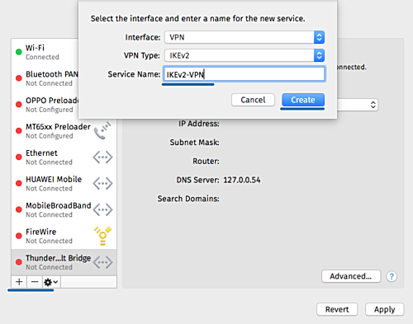
Task: Click the red Thunderbolt Bridge status dot
Action: pyautogui.click(x=19, y=262)
